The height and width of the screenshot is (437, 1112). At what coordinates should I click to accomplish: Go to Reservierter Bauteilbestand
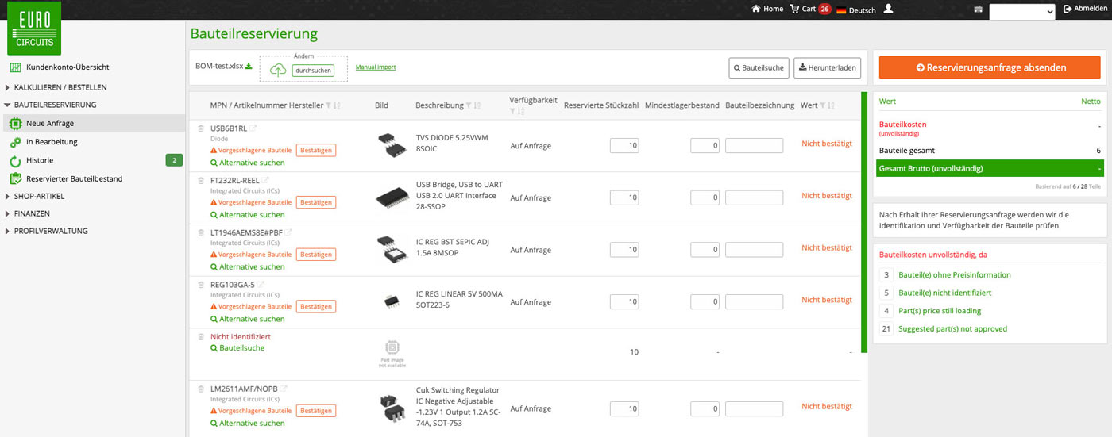pyautogui.click(x=74, y=178)
